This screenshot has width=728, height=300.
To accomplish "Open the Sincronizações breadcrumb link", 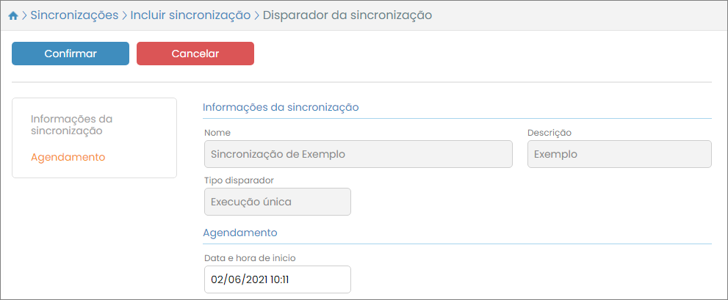I will [x=74, y=15].
